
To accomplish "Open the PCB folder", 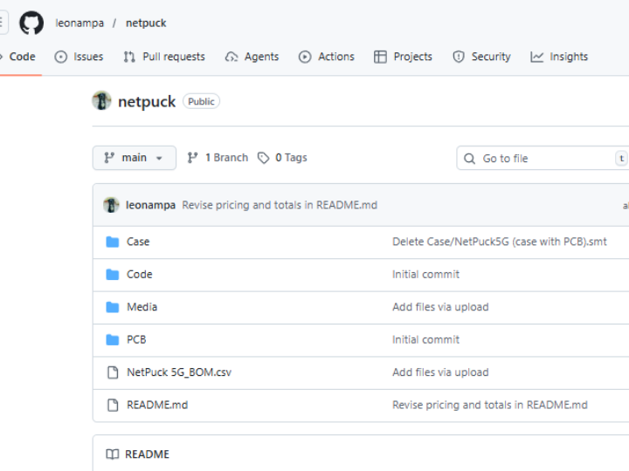I will tap(136, 339).
